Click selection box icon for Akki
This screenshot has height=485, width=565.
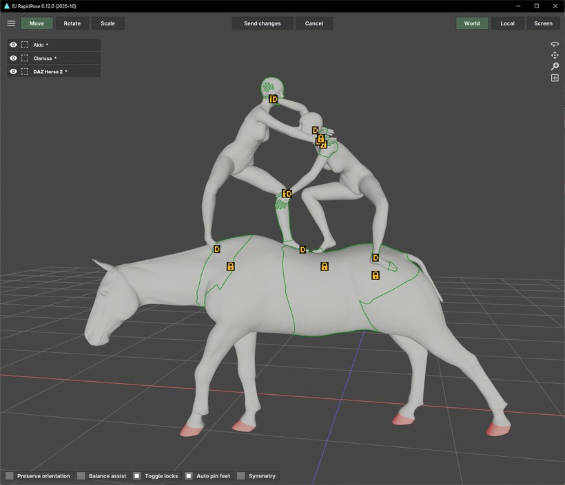(x=25, y=45)
